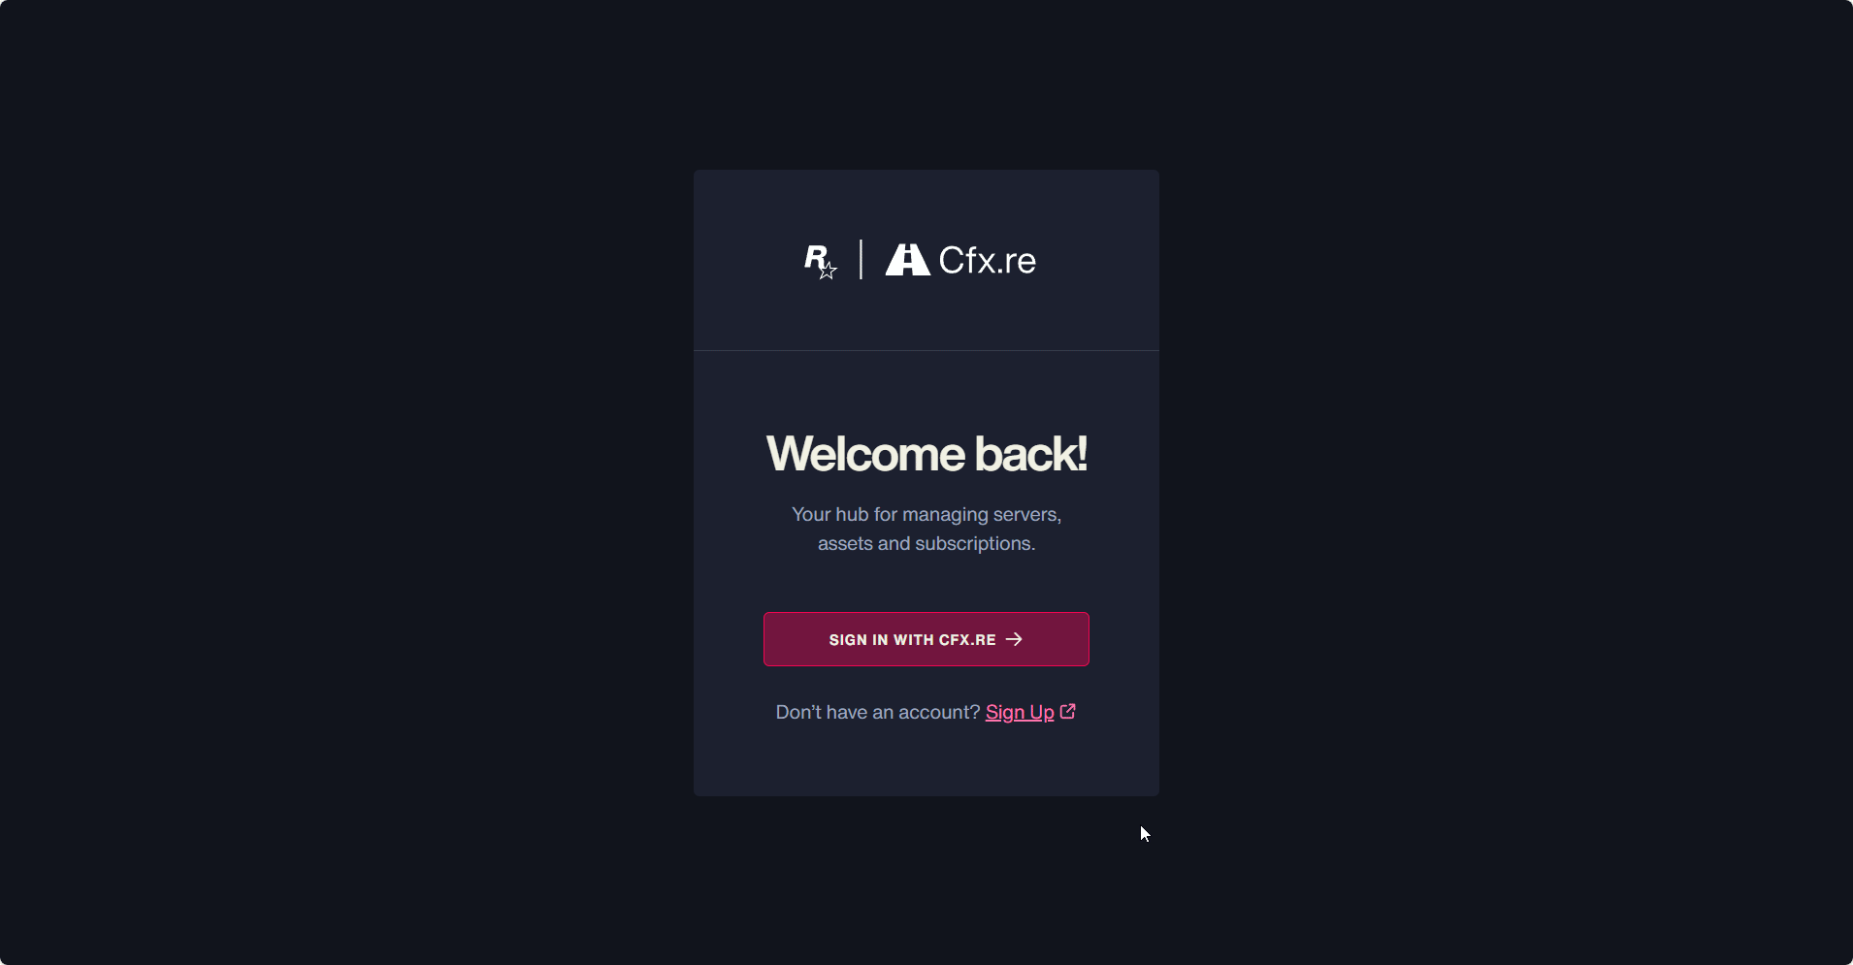Click the horizontal separator under the logo header
This screenshot has width=1853, height=965.
(x=926, y=350)
